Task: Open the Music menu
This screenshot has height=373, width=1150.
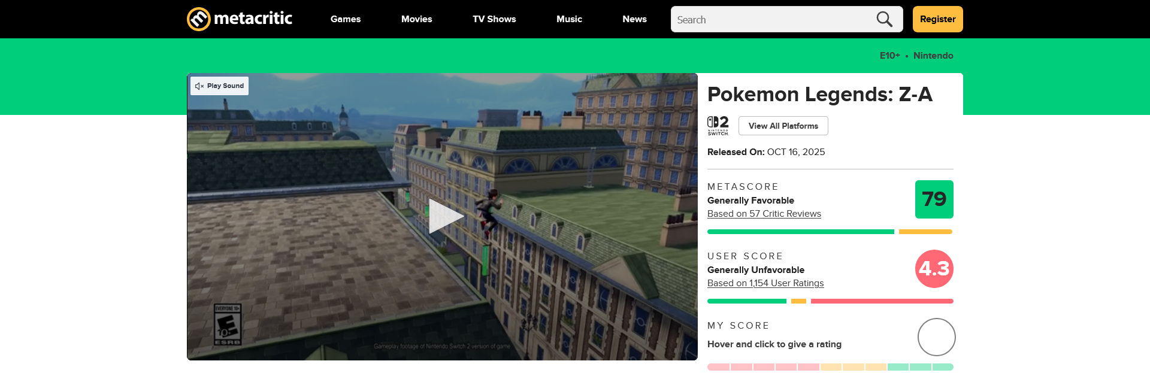Action: (x=569, y=19)
